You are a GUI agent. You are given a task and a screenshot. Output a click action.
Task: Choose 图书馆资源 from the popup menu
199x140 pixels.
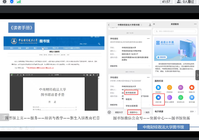pyautogui.click(x=131, y=93)
